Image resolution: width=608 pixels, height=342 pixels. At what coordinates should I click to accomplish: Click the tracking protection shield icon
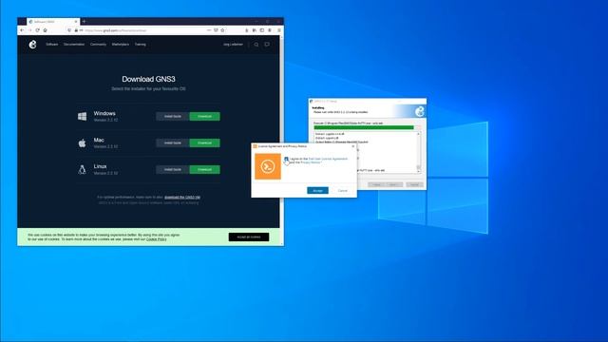pos(69,30)
